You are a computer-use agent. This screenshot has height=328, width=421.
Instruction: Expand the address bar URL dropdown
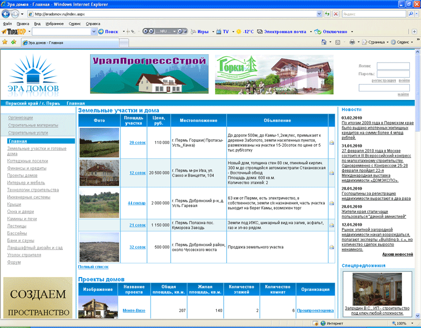tap(319, 14)
